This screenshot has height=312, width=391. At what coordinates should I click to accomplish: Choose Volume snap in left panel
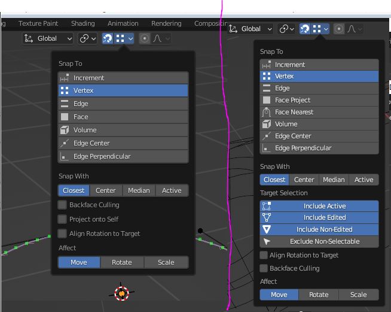pos(123,130)
